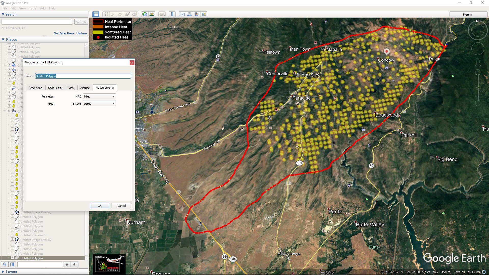Toggle the sunlight across landscape icon

pyautogui.click(x=152, y=14)
